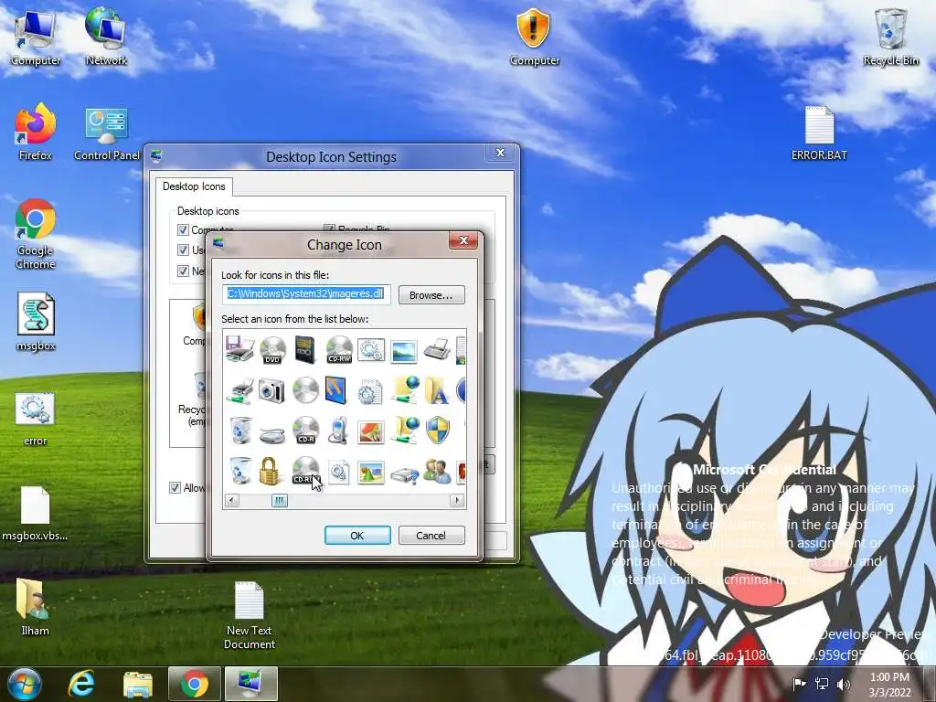The height and width of the screenshot is (702, 936).
Task: Choose the flat scanner device icon
Action: 272,433
